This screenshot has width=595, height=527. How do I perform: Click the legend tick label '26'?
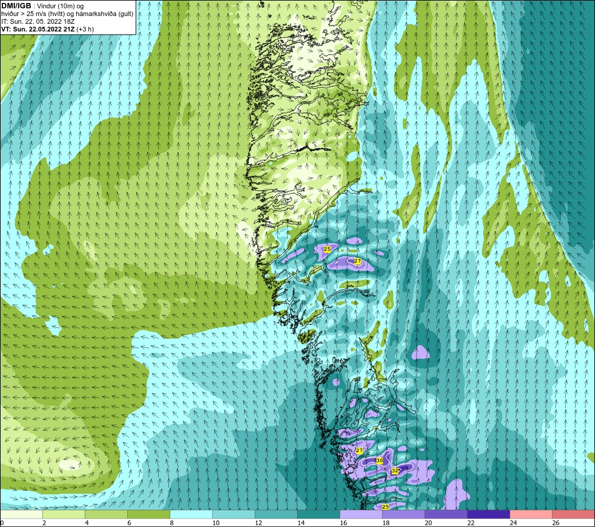556,523
